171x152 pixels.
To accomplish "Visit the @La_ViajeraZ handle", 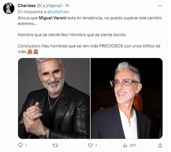I will click(x=49, y=6).
